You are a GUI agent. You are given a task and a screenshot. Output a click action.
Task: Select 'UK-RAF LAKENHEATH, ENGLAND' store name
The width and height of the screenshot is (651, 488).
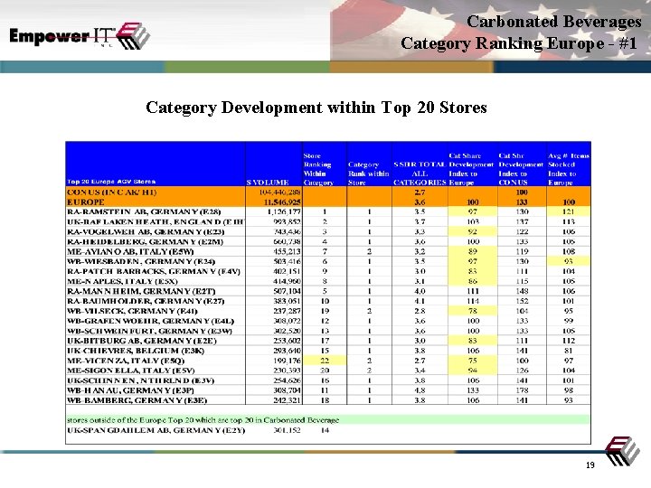point(156,222)
